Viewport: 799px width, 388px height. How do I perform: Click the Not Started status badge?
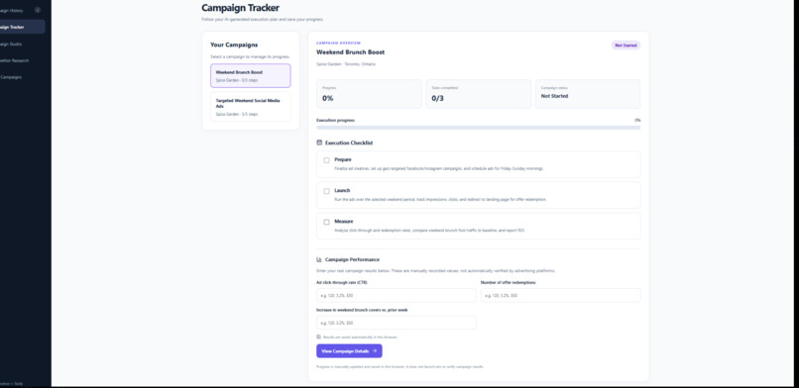point(626,46)
